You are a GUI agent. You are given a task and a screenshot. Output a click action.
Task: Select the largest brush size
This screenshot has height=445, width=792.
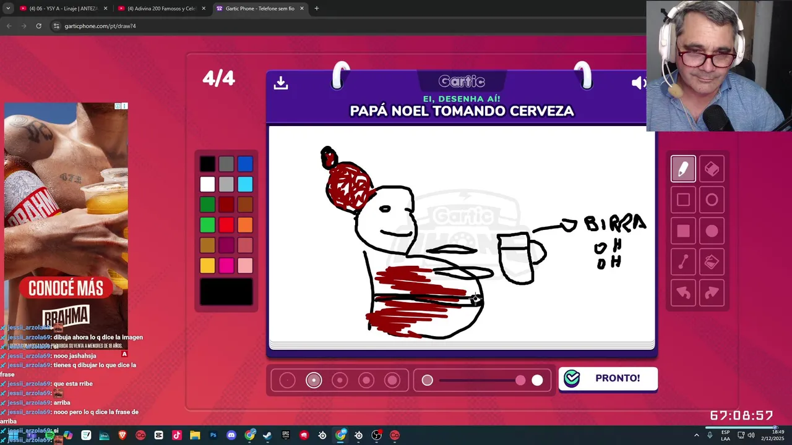[x=392, y=381]
